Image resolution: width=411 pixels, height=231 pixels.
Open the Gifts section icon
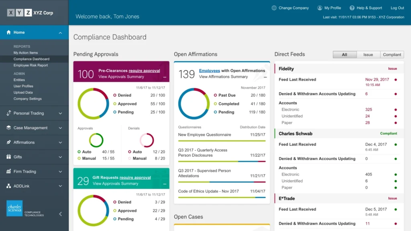(x=9, y=157)
